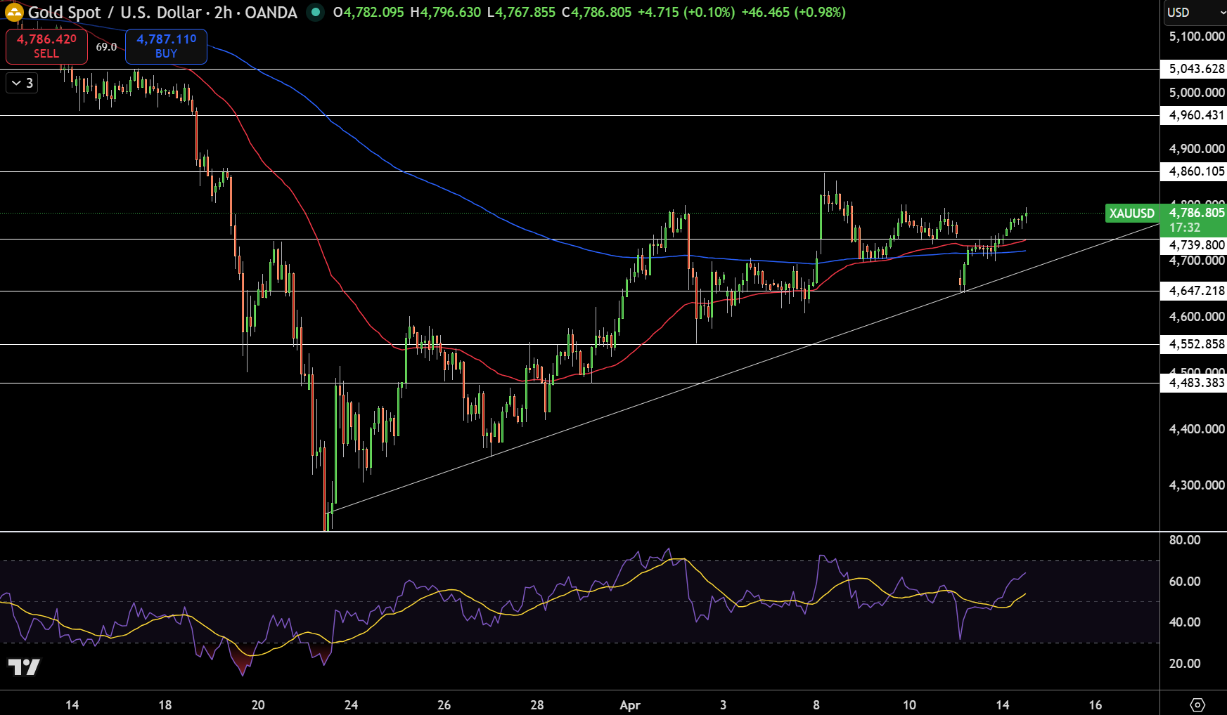
Task: Click the RSI 80.00 scale label
Action: 1185,540
